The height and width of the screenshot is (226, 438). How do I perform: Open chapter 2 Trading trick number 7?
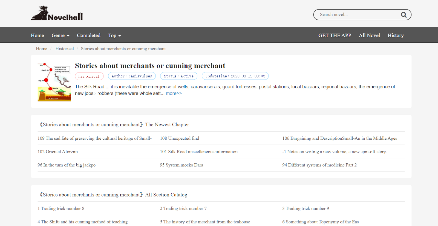click(x=183, y=208)
